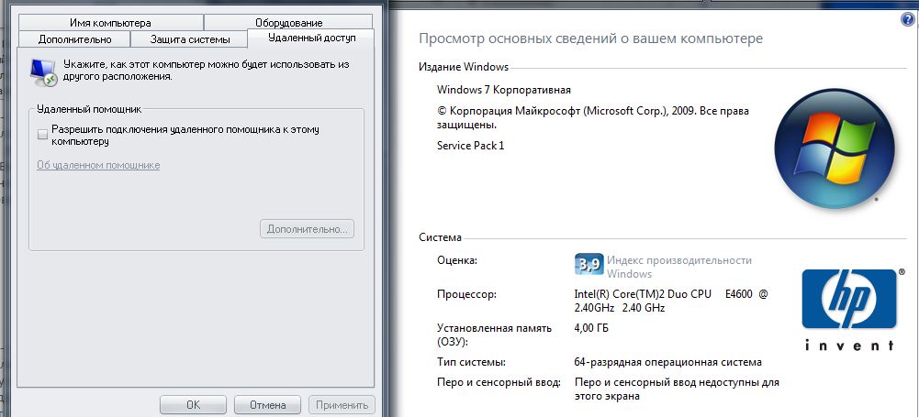Open the Дополнительно tab
Screen dimensions: 919x417
tap(74, 39)
